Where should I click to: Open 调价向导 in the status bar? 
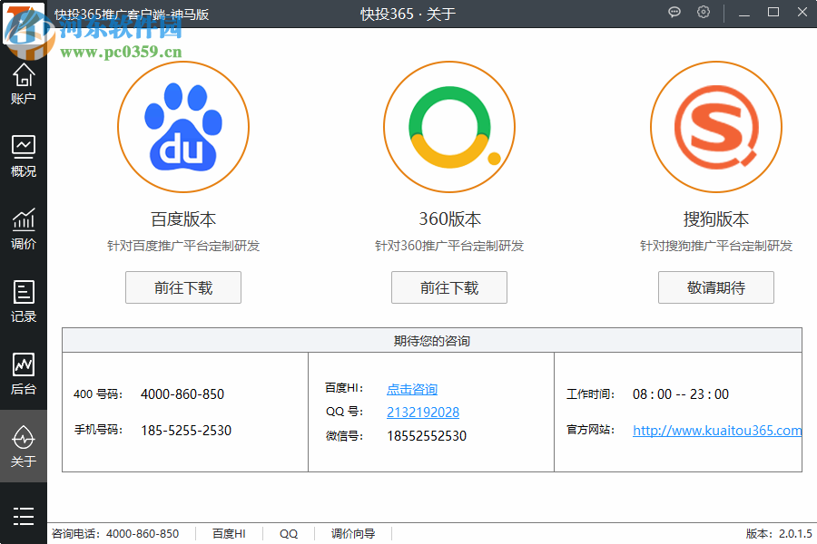pyautogui.click(x=353, y=534)
